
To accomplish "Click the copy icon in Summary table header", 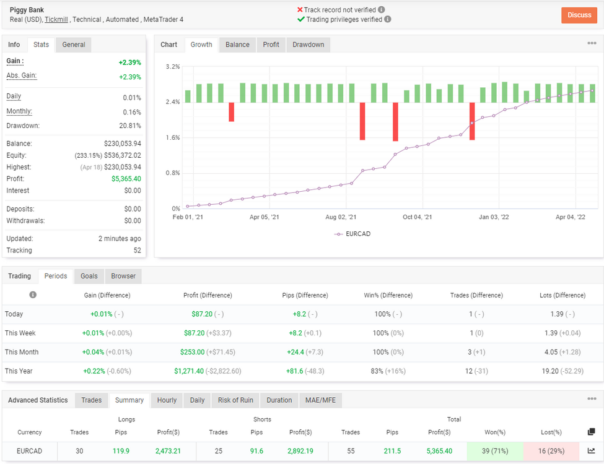I will [x=591, y=432].
